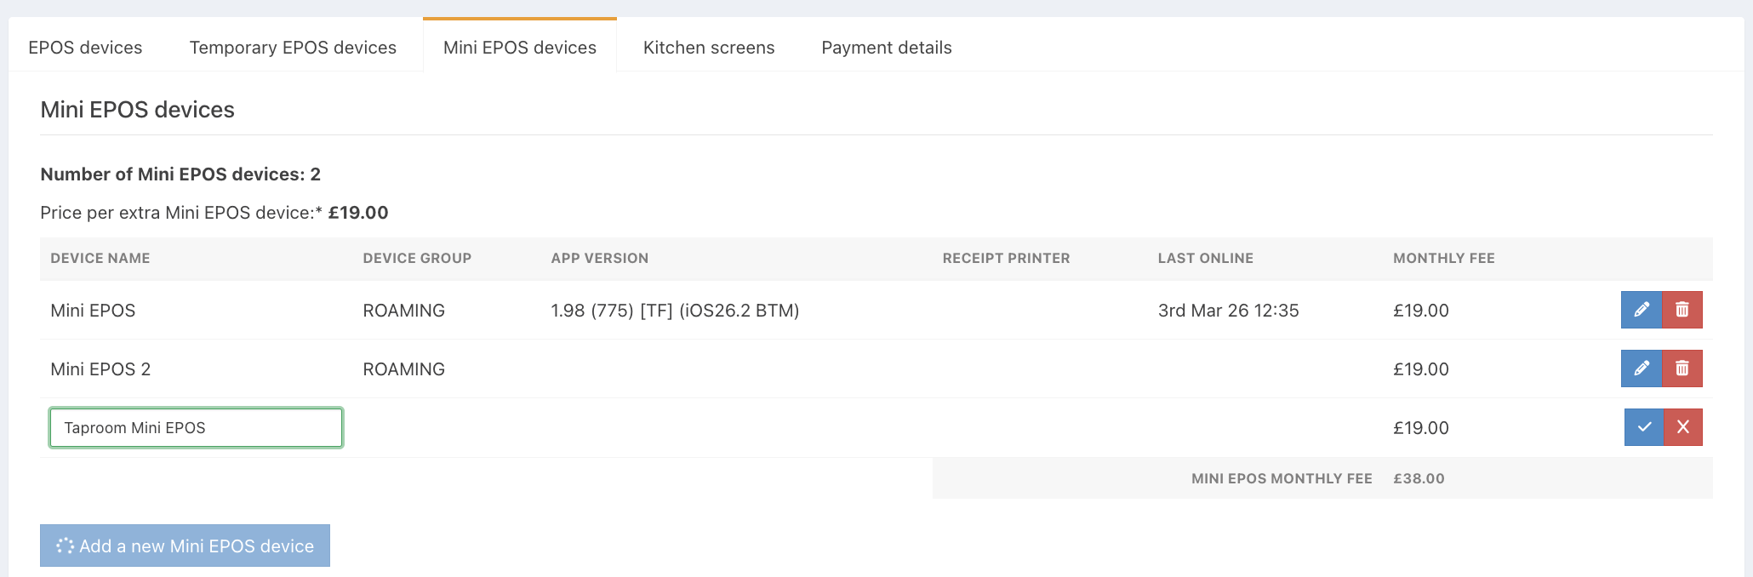Switch to Temporary EPOS devices tab
This screenshot has height=577, width=1753.
click(293, 48)
